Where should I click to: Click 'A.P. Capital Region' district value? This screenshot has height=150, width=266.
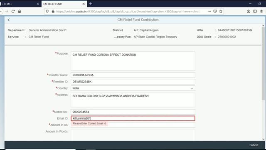coord(146,30)
